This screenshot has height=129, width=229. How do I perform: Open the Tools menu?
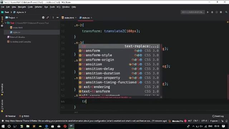52,7
